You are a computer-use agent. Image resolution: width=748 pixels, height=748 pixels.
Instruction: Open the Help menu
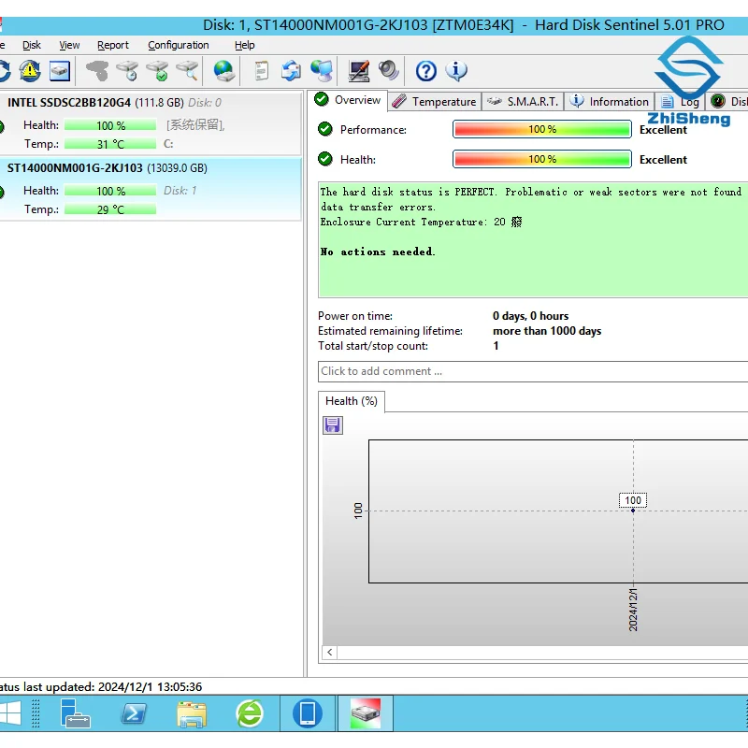(245, 45)
